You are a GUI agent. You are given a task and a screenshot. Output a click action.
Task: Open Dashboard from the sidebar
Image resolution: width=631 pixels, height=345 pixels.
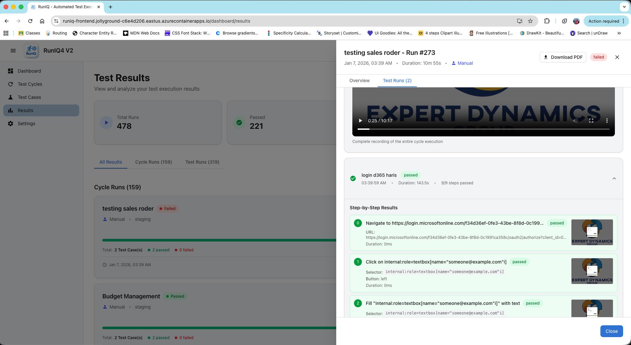[41, 71]
